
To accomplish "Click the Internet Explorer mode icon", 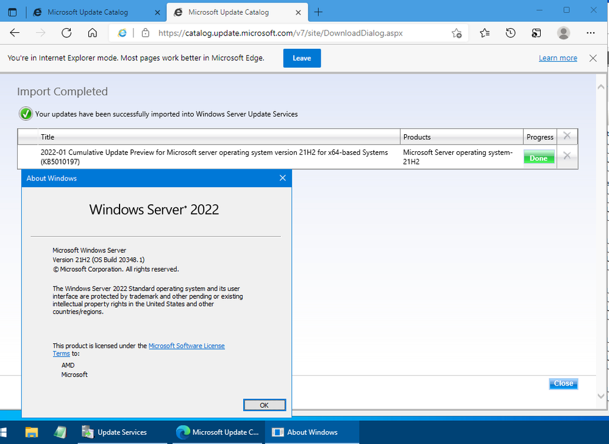I will click(122, 33).
